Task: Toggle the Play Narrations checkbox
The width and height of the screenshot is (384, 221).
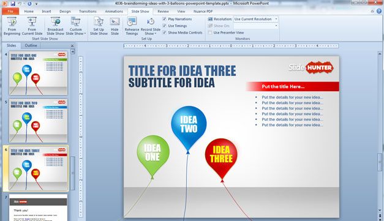Action: coord(164,19)
